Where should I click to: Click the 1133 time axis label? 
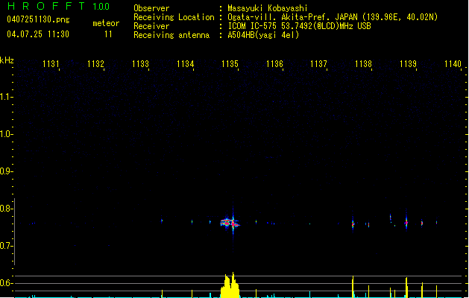(140, 64)
